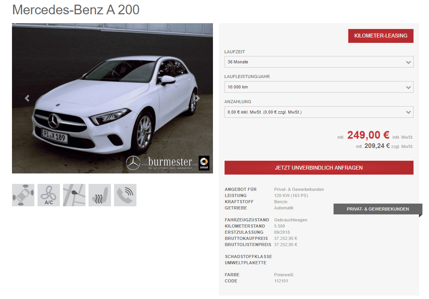Click the A/C air conditioning icon

49,195
